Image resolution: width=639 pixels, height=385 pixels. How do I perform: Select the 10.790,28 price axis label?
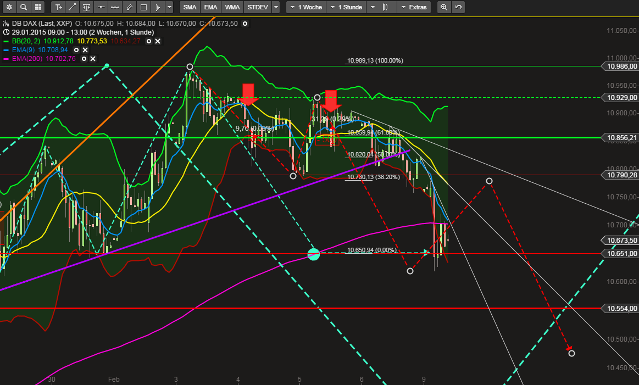[621, 175]
